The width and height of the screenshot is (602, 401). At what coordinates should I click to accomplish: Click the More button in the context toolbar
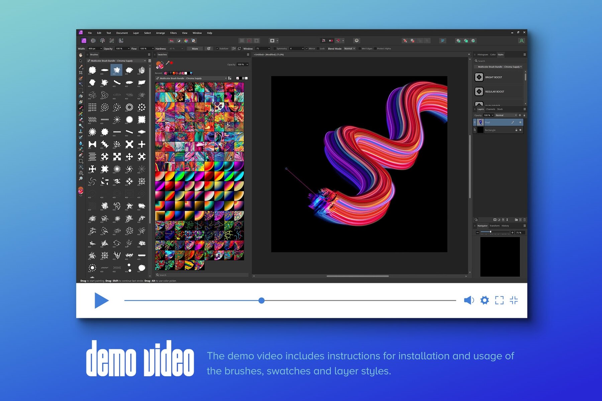195,49
